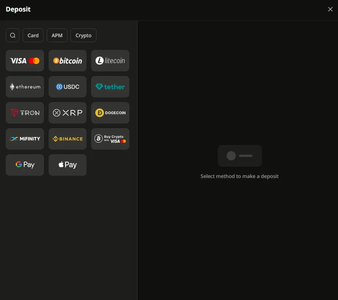
Task: Select Binance deposit tile
Action: pos(67,139)
